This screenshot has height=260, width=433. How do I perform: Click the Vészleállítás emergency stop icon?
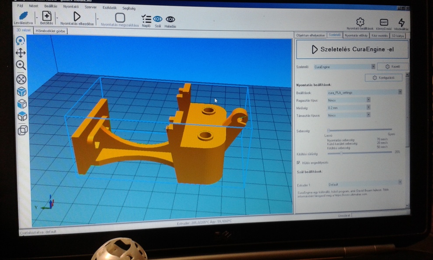tap(402, 23)
